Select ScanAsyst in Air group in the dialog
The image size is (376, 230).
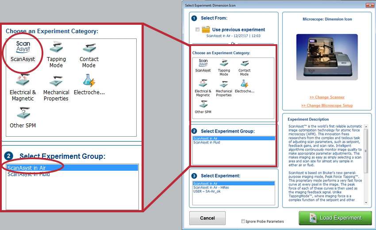coord(234,138)
